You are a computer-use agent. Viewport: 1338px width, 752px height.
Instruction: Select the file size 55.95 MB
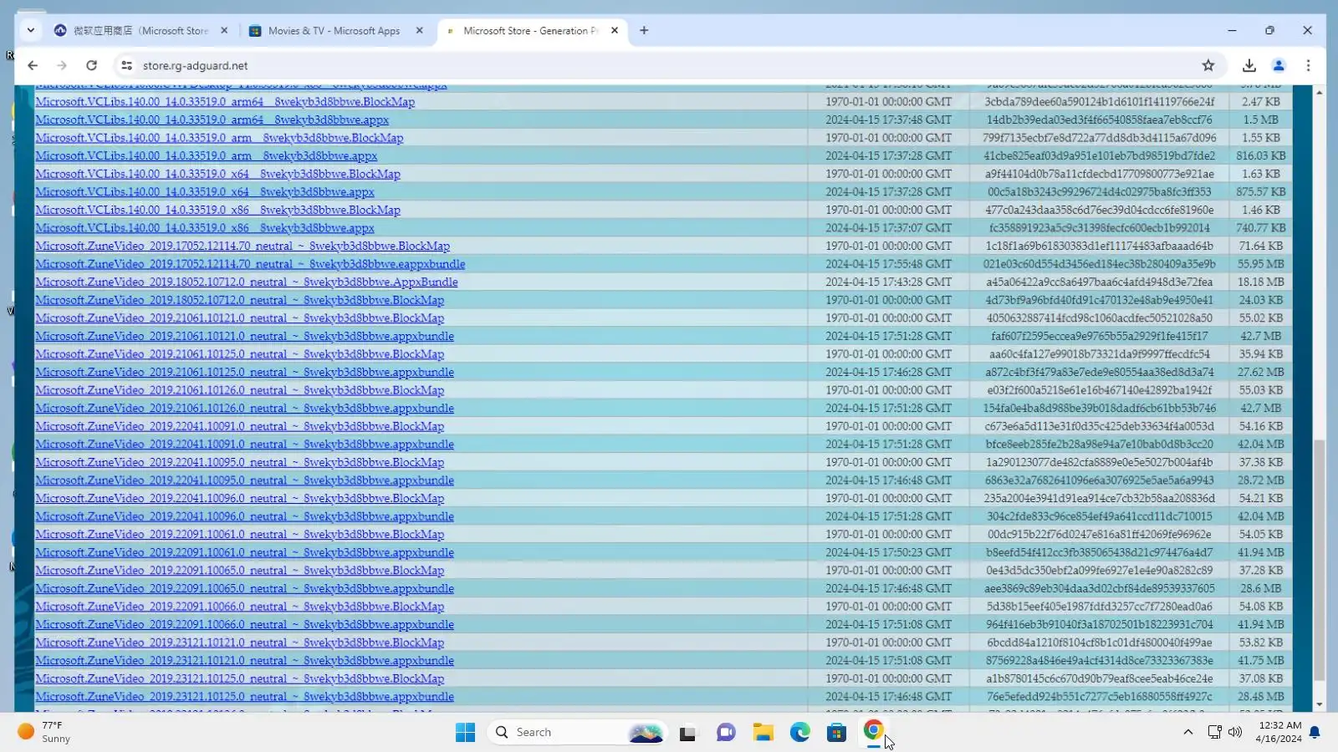pyautogui.click(x=1260, y=264)
